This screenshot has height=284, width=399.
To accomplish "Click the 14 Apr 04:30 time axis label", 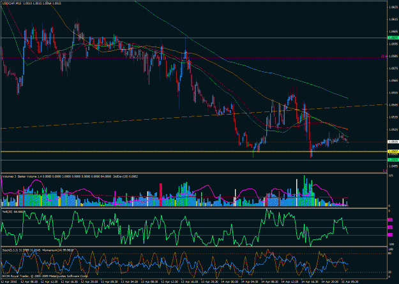I will point(250,281).
